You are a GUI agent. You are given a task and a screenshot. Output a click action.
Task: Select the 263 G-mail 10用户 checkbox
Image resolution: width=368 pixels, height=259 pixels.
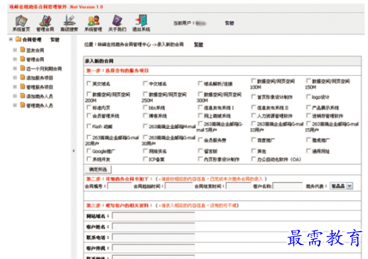(x=254, y=124)
